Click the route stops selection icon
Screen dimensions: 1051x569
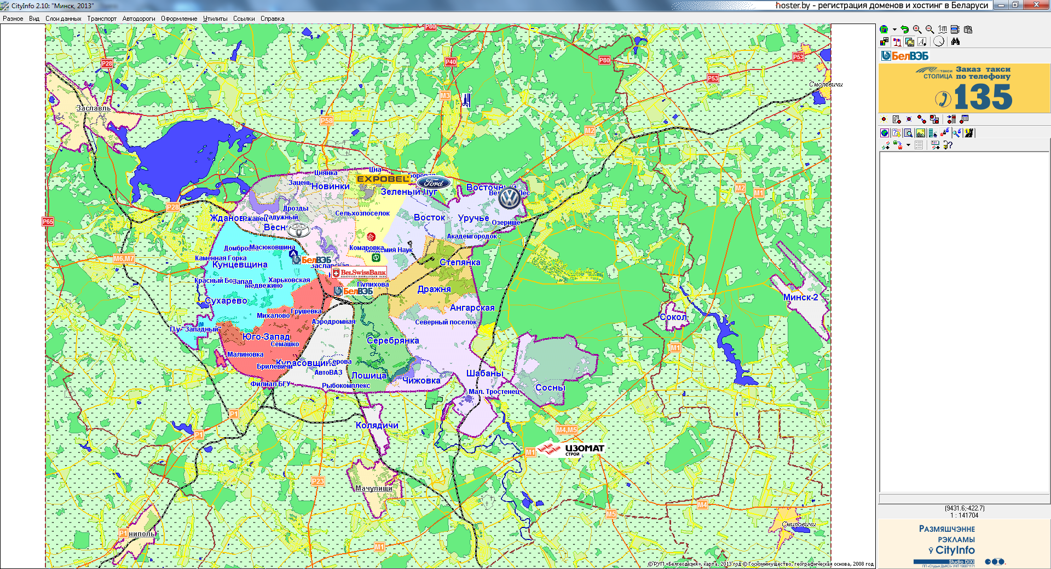pos(886,145)
